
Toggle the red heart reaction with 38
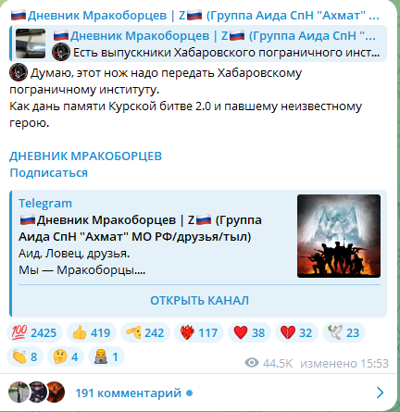[249, 332]
